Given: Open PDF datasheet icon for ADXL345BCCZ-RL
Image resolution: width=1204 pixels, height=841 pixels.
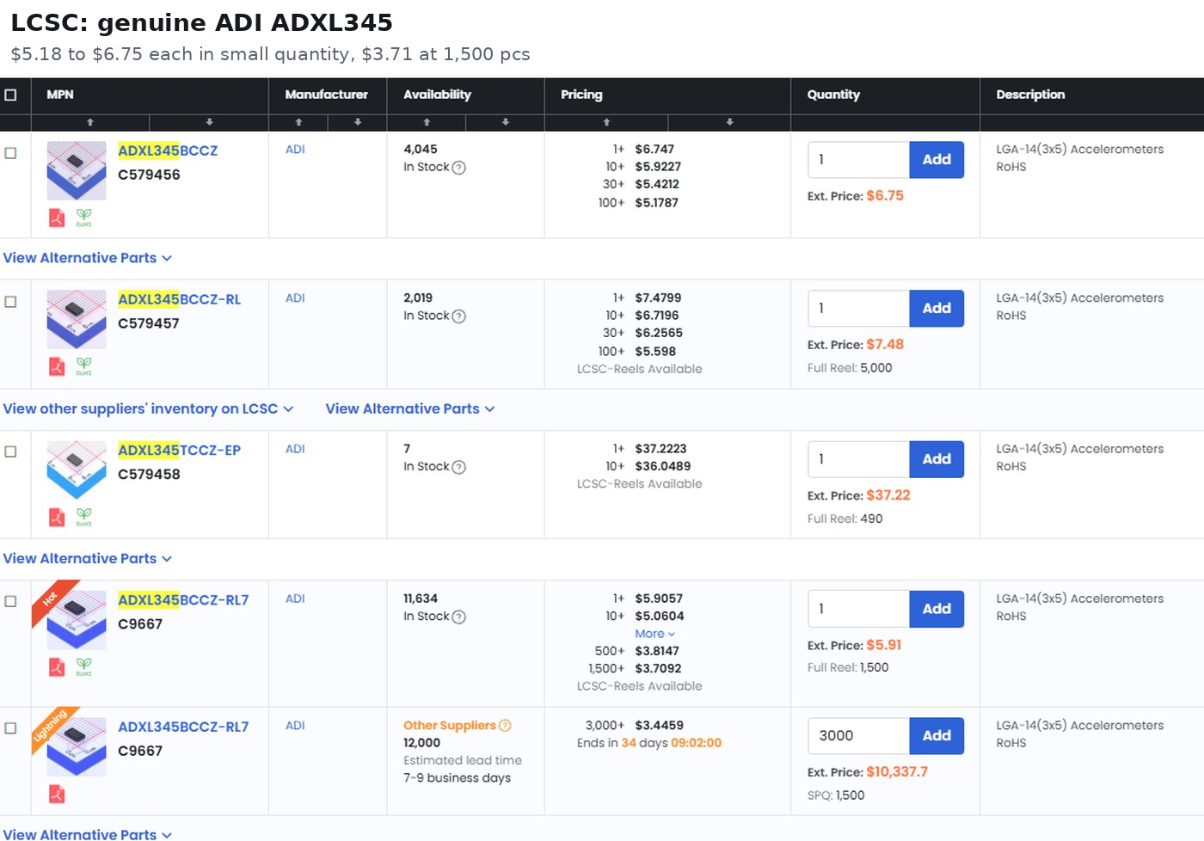Looking at the screenshot, I should point(57,367).
